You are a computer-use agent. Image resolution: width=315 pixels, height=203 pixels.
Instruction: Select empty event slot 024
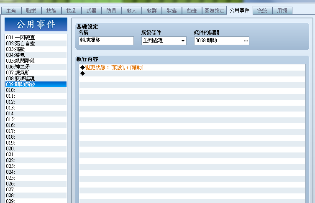(x=36, y=172)
